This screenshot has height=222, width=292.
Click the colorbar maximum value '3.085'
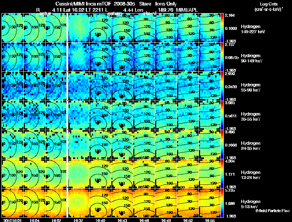point(230,103)
